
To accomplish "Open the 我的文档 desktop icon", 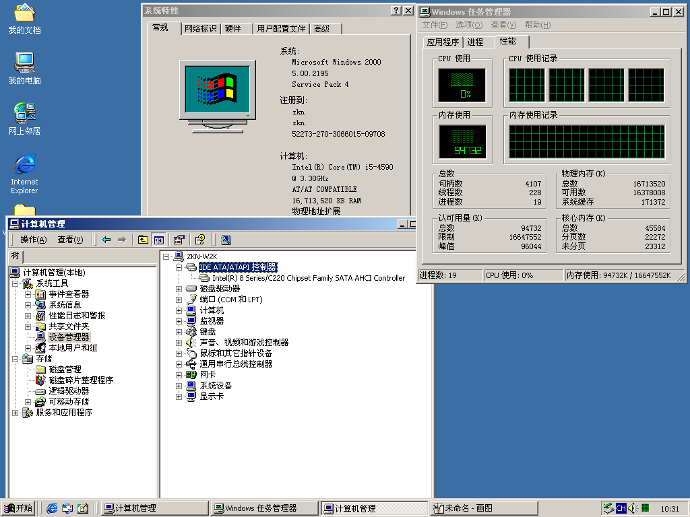I will coord(24,18).
